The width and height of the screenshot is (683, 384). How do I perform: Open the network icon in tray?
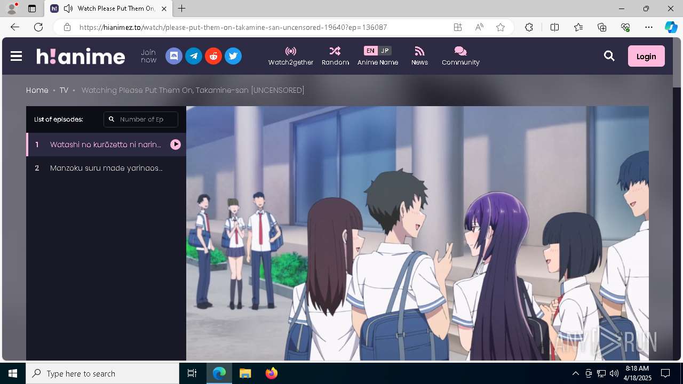(601, 373)
